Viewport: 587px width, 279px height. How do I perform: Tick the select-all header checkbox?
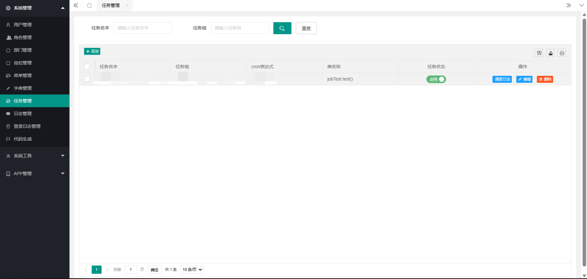coord(87,66)
